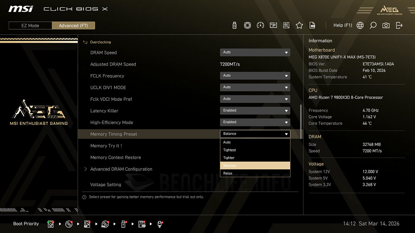415x233 pixels.
Task: Click the Latency Killer label
Action: click(x=104, y=111)
